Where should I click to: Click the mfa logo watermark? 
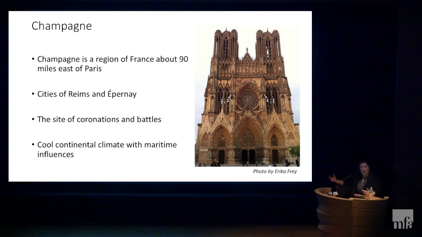pyautogui.click(x=403, y=219)
